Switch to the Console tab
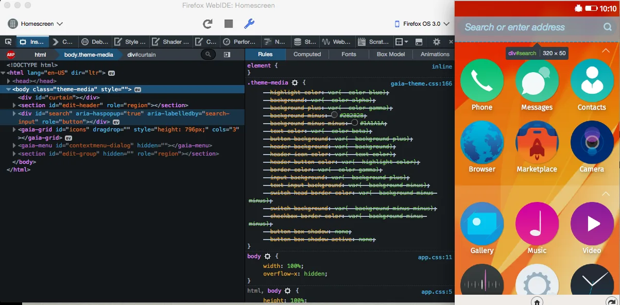The height and width of the screenshot is (305, 620). [x=63, y=42]
